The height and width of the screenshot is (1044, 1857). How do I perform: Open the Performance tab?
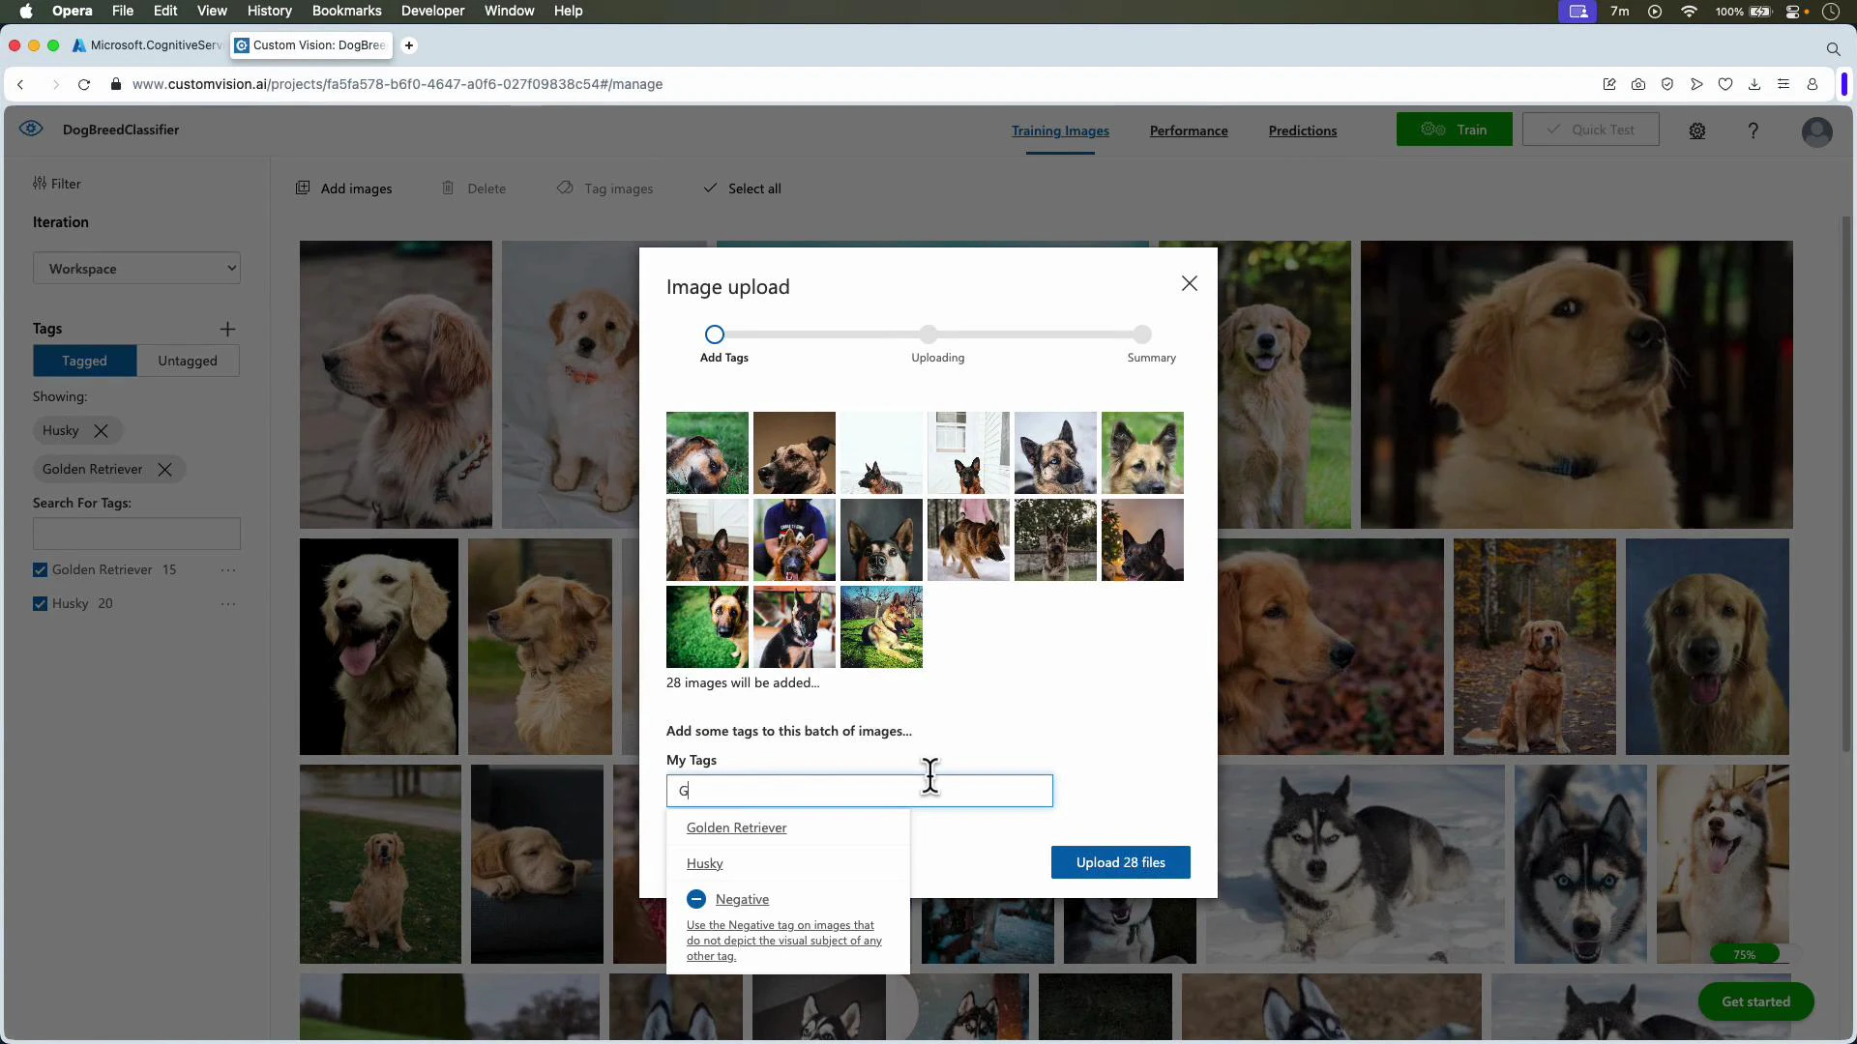1189,130
